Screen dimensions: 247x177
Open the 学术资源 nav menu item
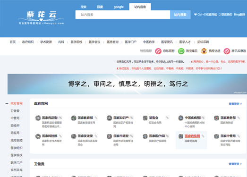click(46, 42)
